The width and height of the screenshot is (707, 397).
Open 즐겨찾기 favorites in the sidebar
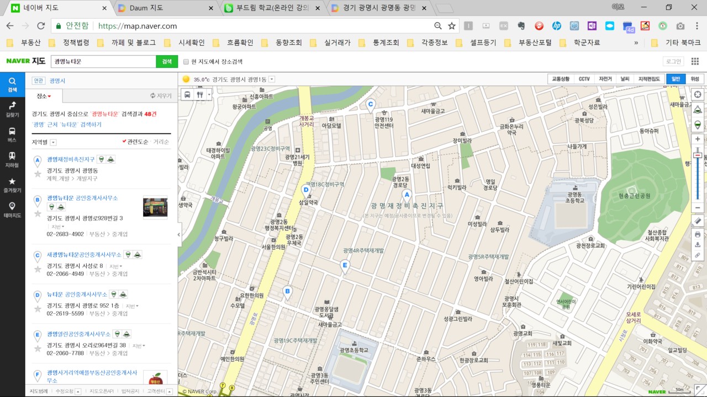coord(12,185)
